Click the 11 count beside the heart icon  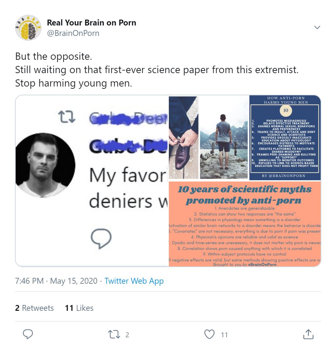(224, 335)
